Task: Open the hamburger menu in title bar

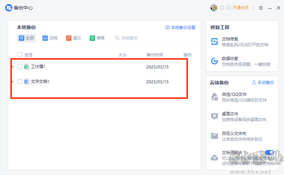Action: tap(261, 8)
